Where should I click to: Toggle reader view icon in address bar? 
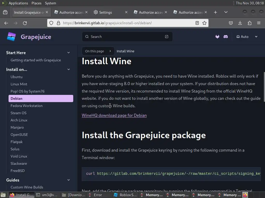197,23
